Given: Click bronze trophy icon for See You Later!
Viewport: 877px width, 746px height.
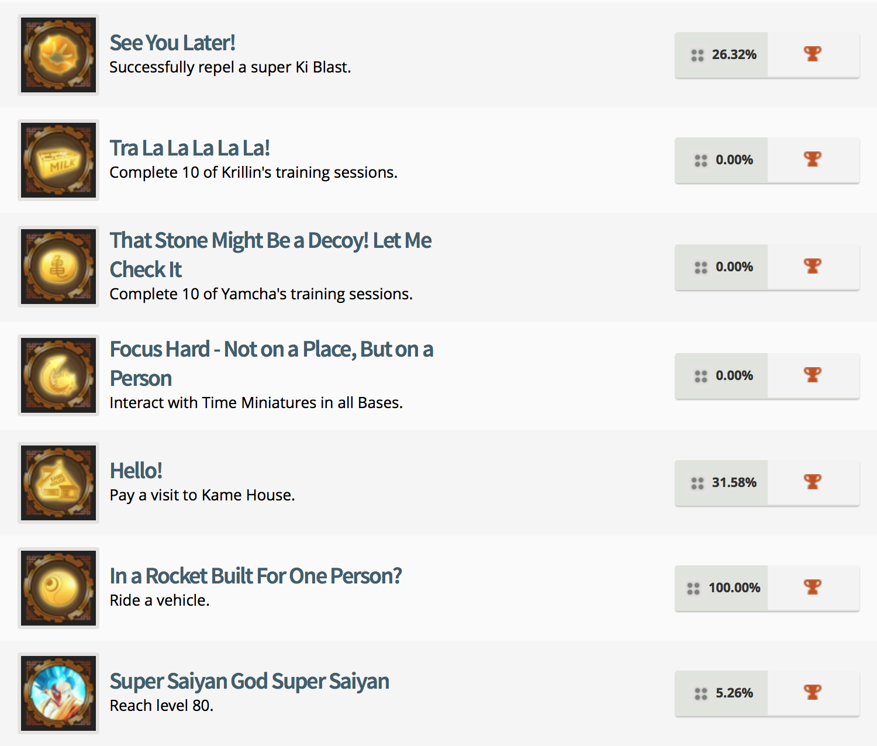Looking at the screenshot, I should [813, 54].
